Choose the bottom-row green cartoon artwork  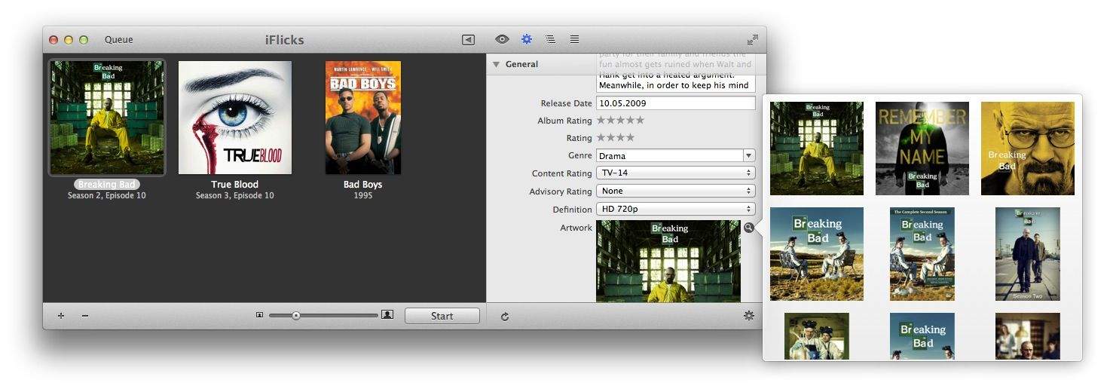pos(817,336)
